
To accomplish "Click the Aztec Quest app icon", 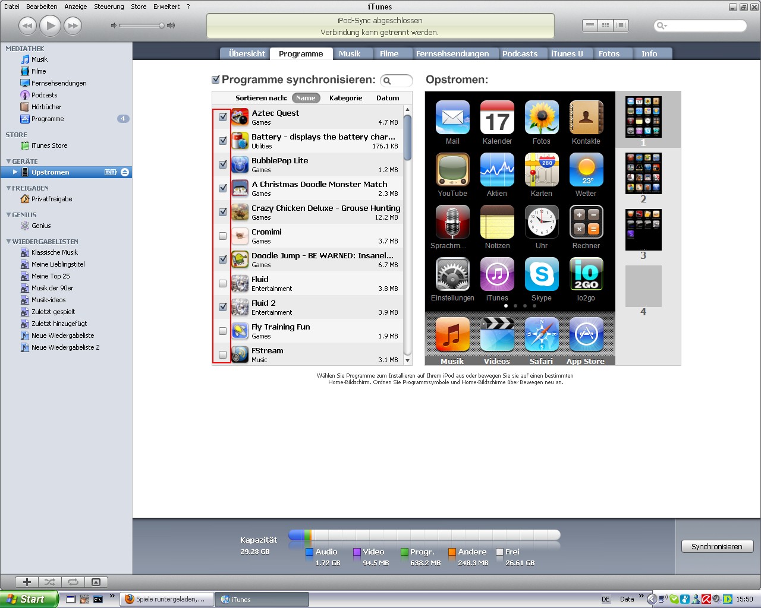I will point(240,117).
